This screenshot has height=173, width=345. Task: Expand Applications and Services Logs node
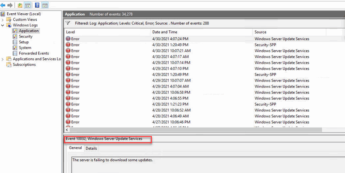(3, 59)
